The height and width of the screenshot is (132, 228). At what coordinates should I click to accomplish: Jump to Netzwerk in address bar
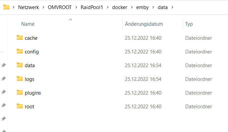click(28, 7)
